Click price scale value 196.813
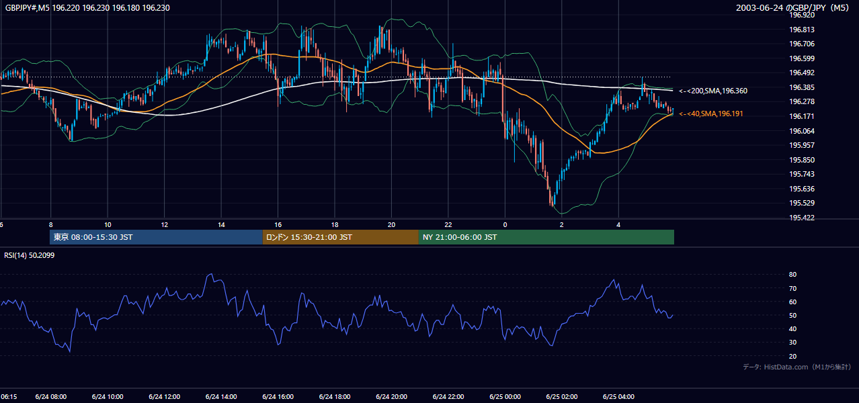Image resolution: width=859 pixels, height=403 pixels. 802,30
